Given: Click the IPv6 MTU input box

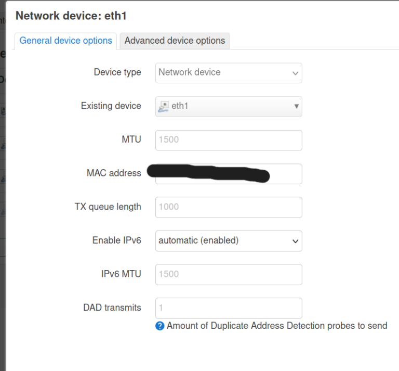Looking at the screenshot, I should (229, 274).
